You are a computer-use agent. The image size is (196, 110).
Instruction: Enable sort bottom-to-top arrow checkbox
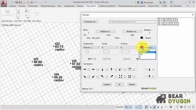tap(116, 70)
